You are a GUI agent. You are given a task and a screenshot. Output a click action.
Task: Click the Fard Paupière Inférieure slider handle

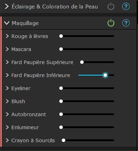[105, 75]
